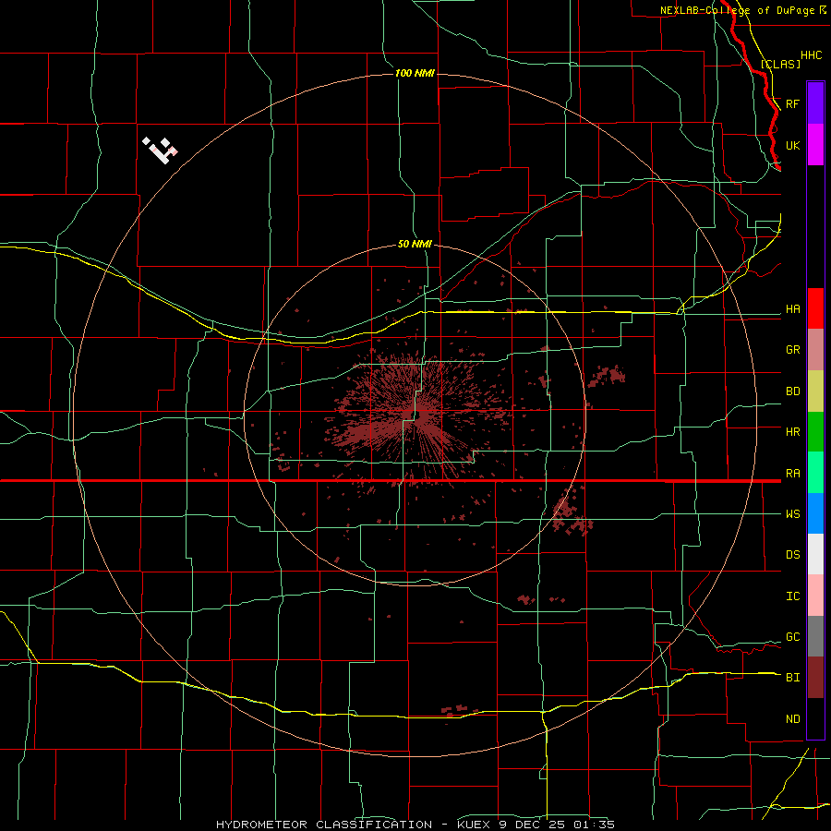The width and height of the screenshot is (831, 831).
Task: Click the RA aqua-green legend swatch
Action: [x=815, y=473]
